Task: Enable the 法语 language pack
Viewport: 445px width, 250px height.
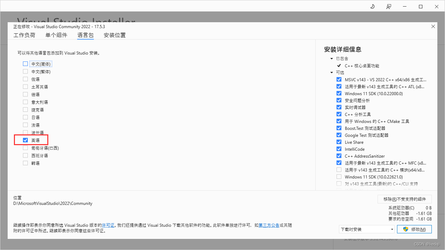Action: point(25,125)
